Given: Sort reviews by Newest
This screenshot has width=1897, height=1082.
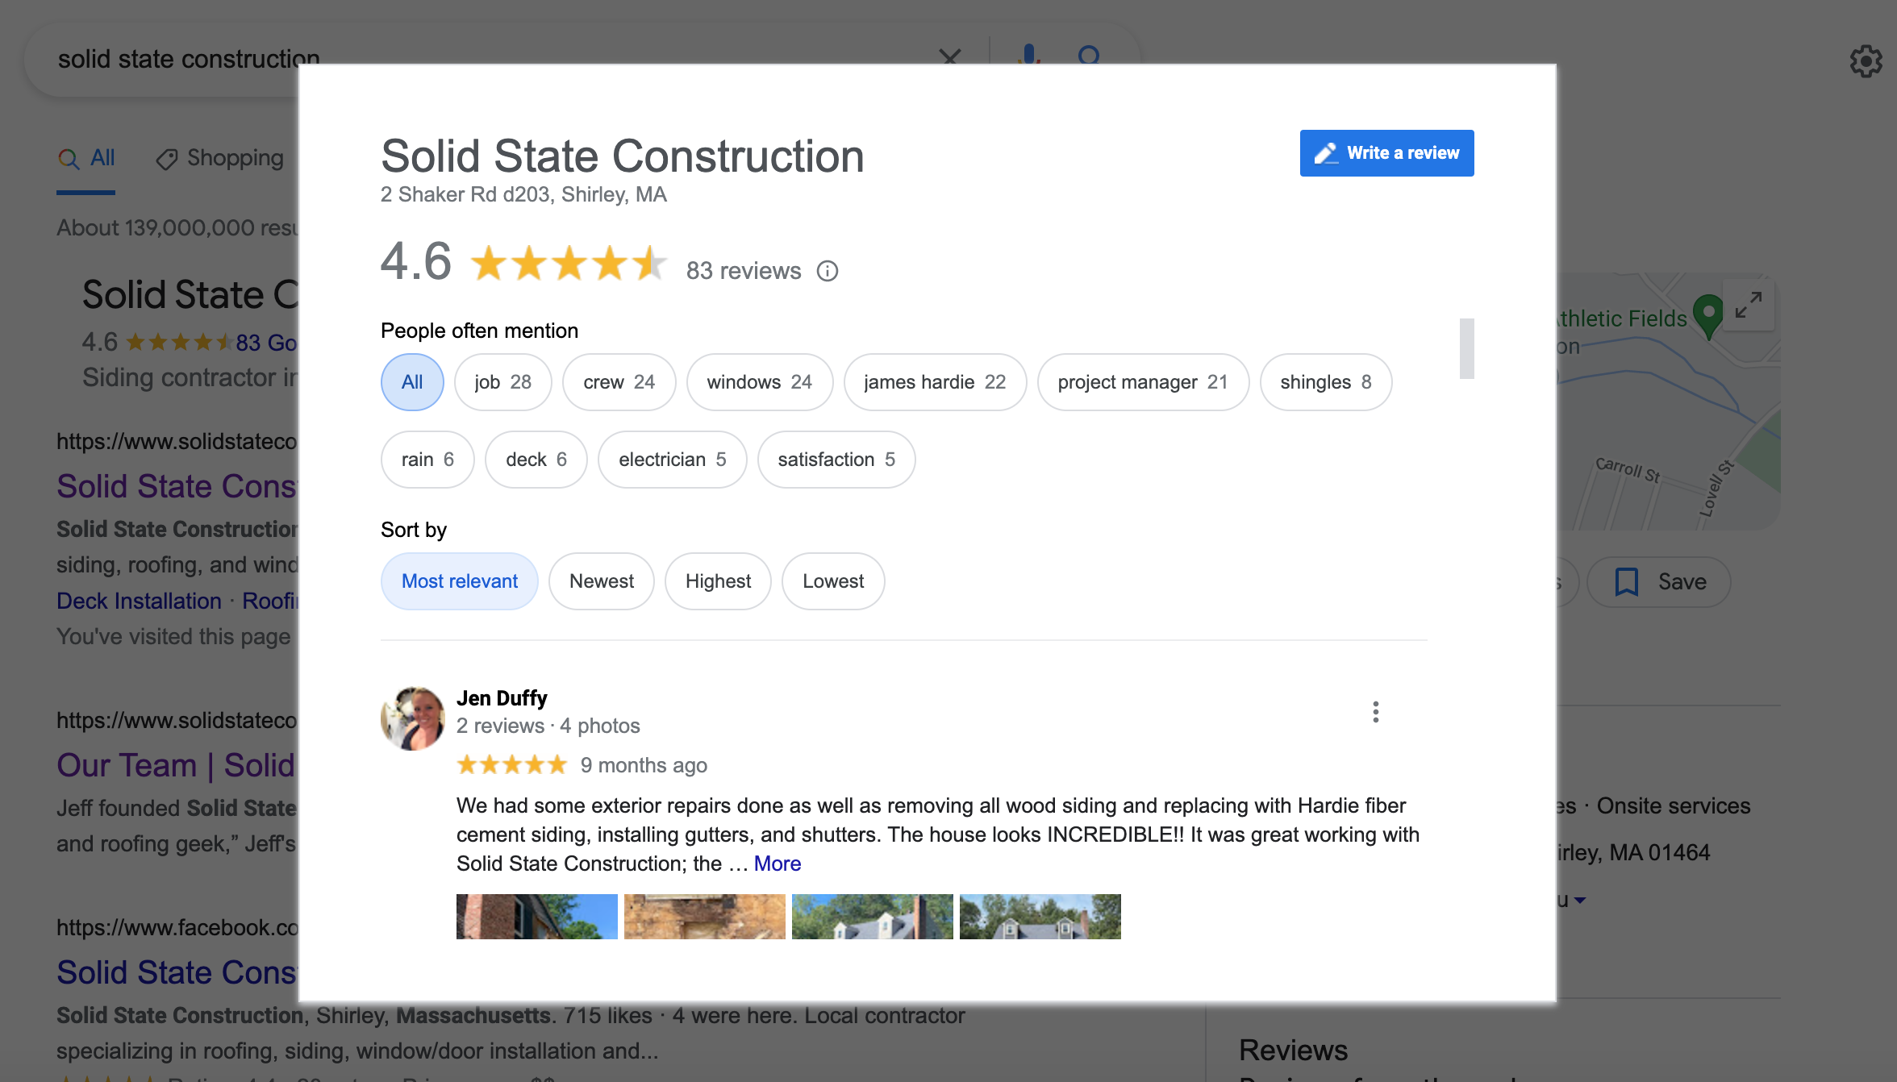Looking at the screenshot, I should point(602,581).
